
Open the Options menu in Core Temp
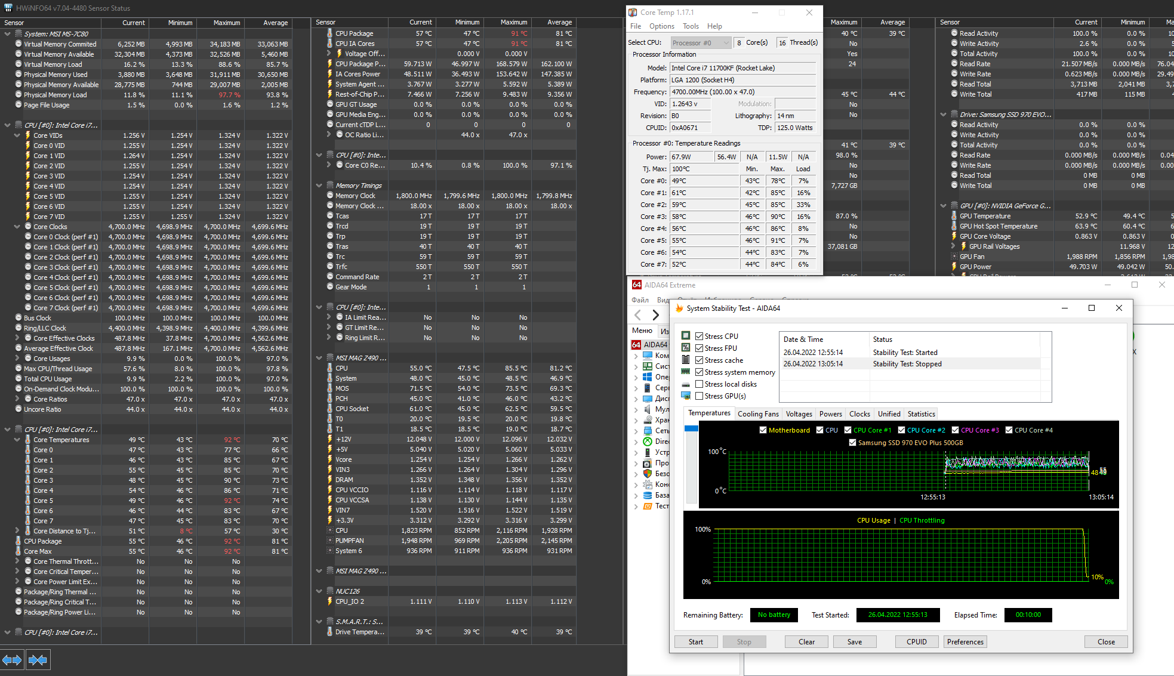click(661, 26)
